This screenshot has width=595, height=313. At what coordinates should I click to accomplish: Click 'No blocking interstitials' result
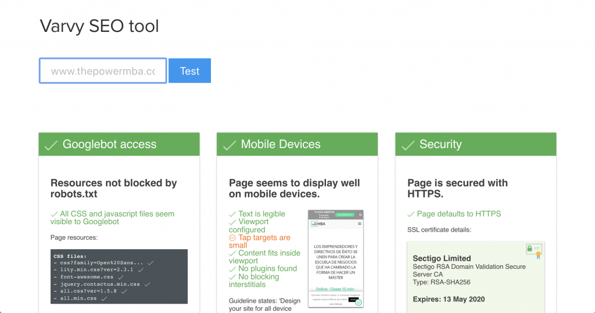[254, 280]
